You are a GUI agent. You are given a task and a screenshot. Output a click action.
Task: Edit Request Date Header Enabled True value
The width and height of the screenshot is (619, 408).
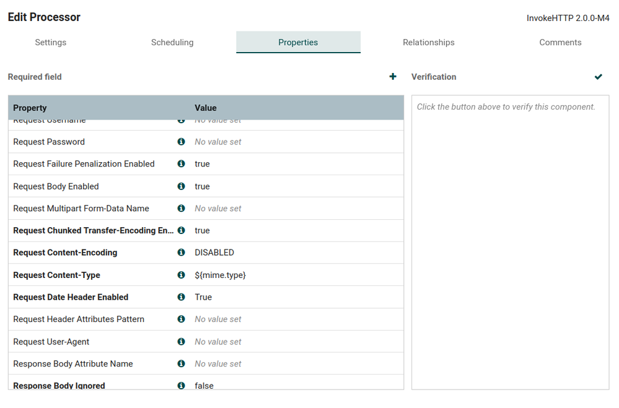click(203, 297)
